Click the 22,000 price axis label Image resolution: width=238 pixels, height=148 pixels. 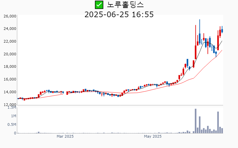10,41
